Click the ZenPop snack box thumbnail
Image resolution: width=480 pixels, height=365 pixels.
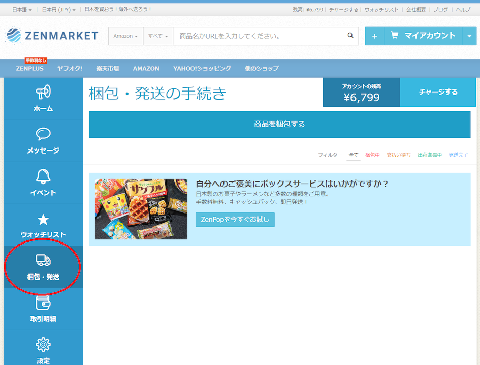141,209
